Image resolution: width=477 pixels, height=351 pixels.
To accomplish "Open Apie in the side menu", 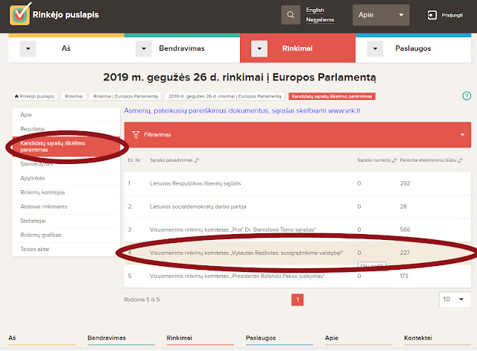I will pos(66,115).
